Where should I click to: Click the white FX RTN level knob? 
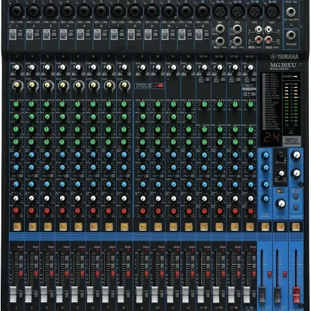(281, 203)
